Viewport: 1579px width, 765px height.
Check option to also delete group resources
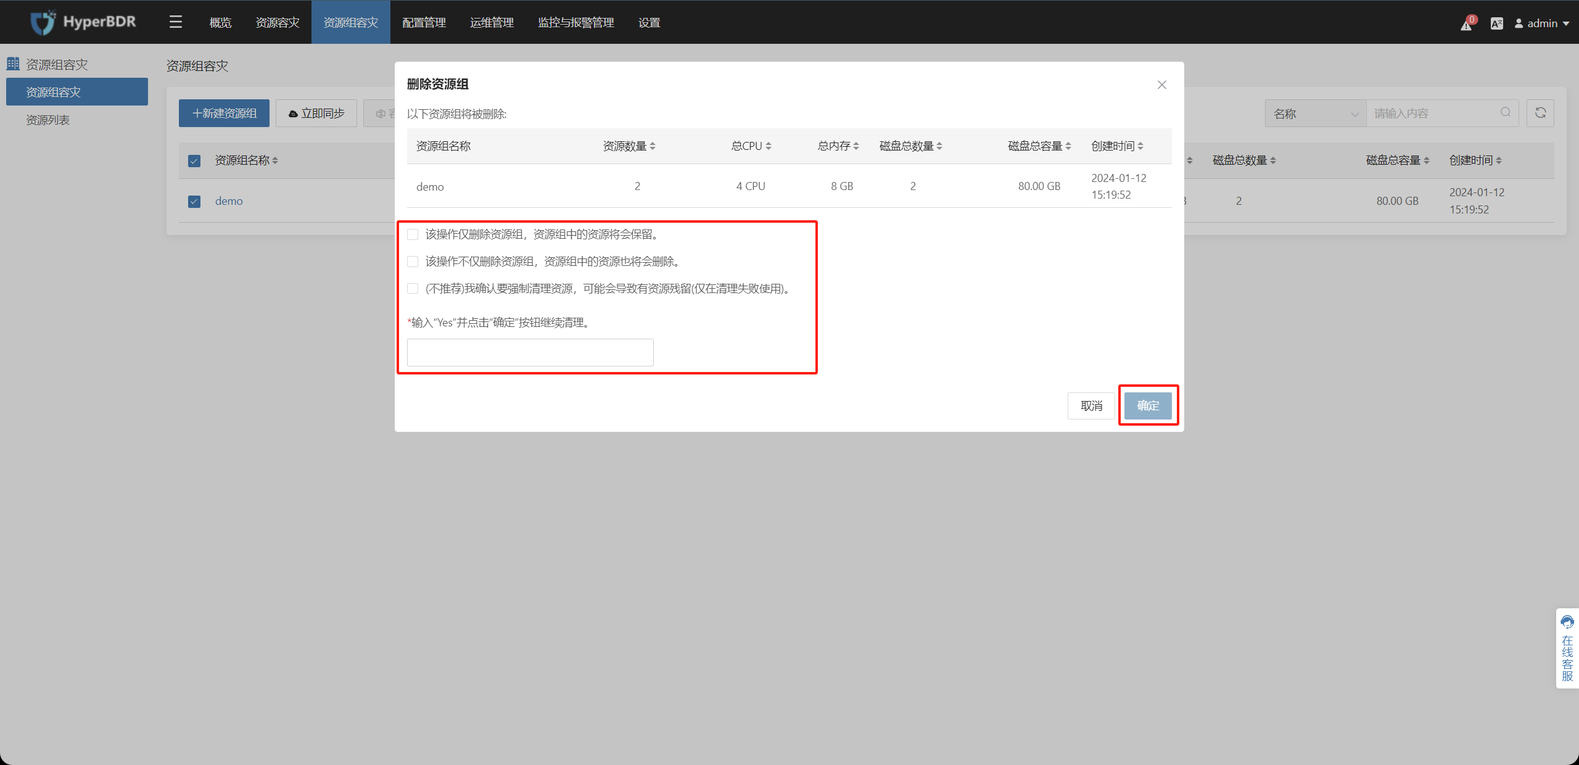[x=413, y=262]
